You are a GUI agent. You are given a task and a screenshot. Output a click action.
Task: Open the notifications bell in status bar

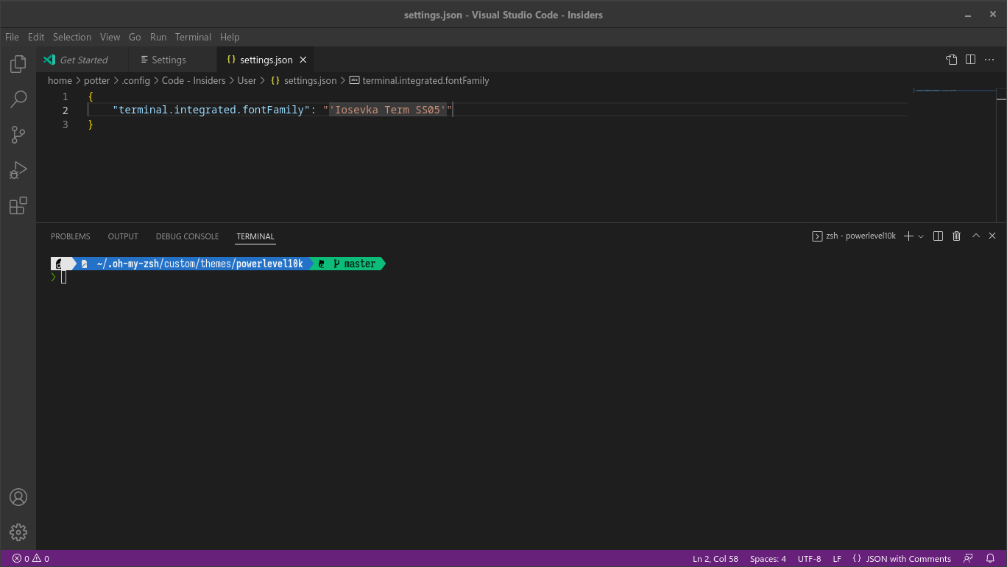pos(991,558)
